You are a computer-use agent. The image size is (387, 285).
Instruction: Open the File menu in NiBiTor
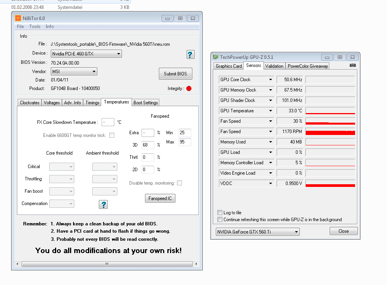coord(20,27)
